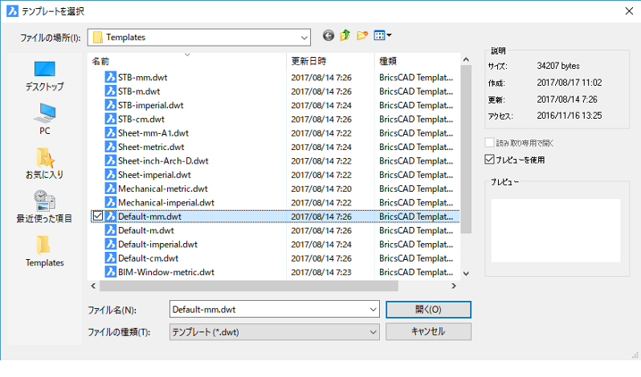Open the Templates sidebar shortcut
641x377 pixels.
(x=44, y=251)
